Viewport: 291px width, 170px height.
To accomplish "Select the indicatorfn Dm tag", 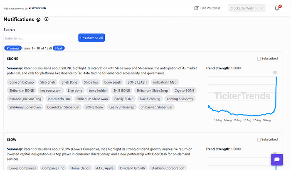I will tap(59, 99).
